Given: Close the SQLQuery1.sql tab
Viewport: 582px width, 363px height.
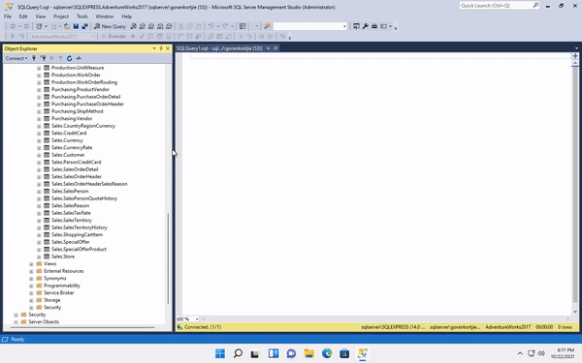Looking at the screenshot, I should point(275,48).
